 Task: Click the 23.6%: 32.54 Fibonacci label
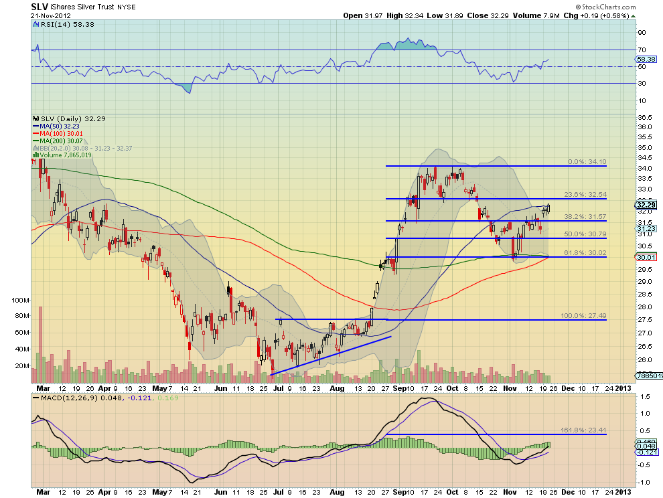[x=585, y=195]
